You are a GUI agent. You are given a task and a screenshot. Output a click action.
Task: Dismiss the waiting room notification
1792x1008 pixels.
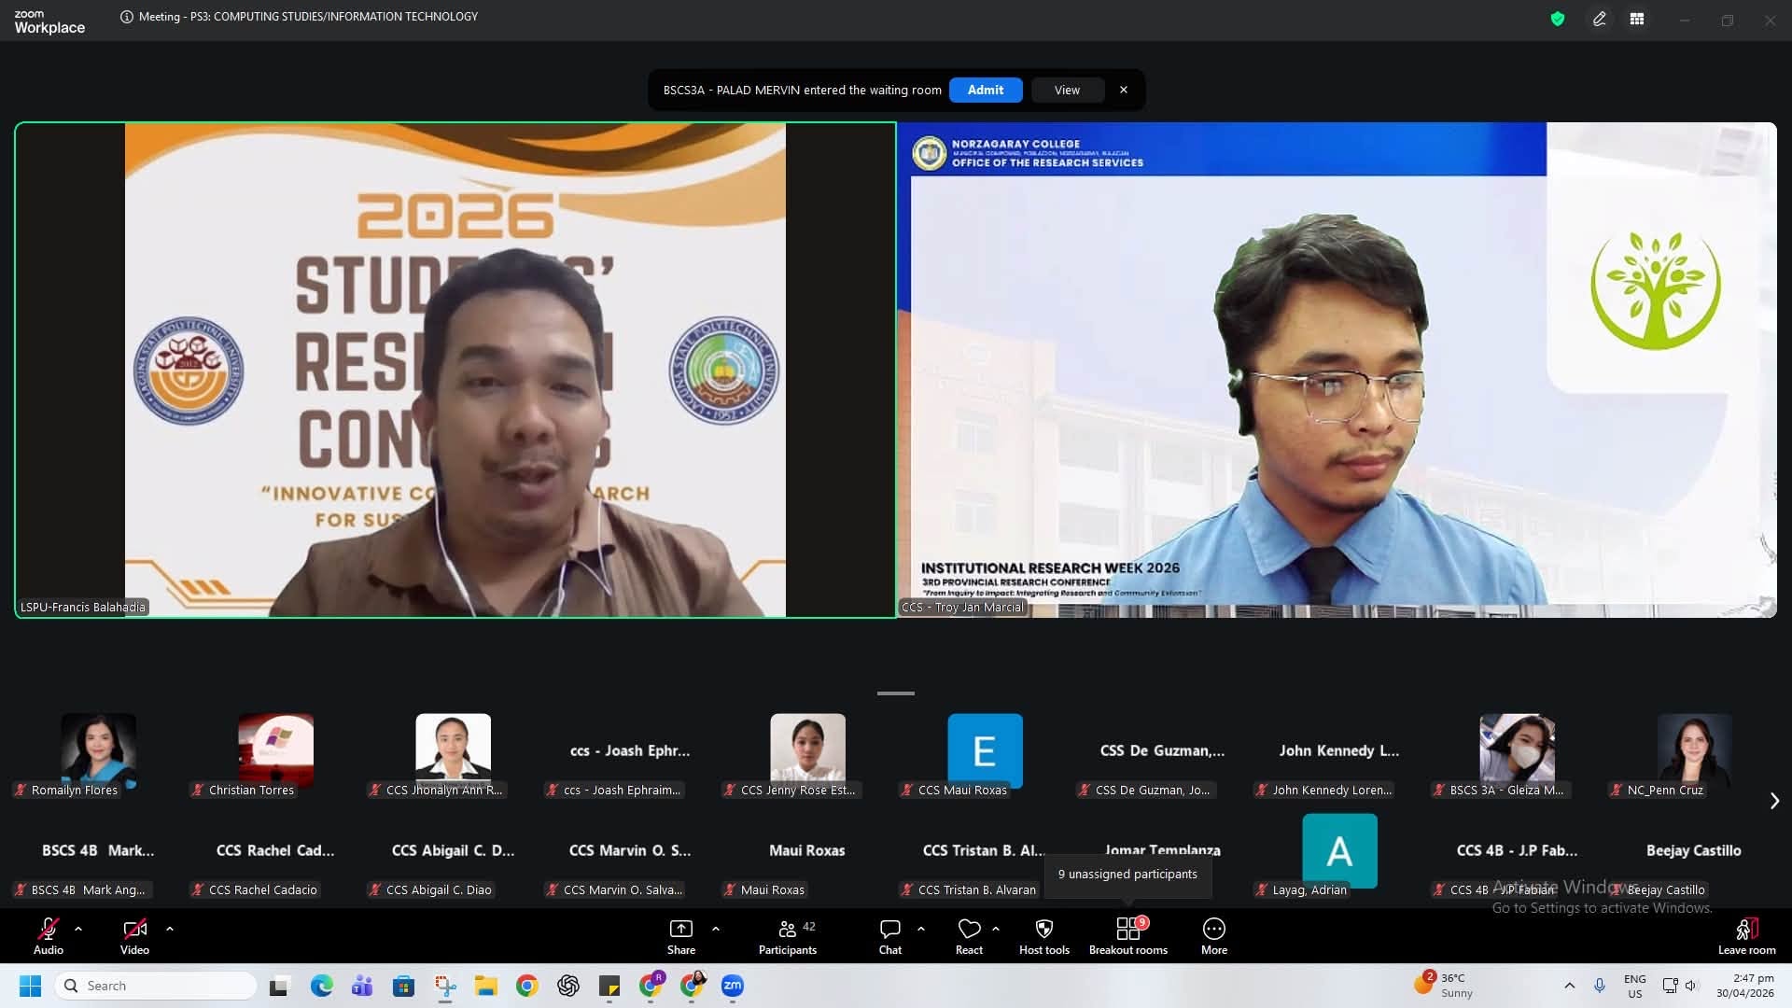pos(1124,90)
